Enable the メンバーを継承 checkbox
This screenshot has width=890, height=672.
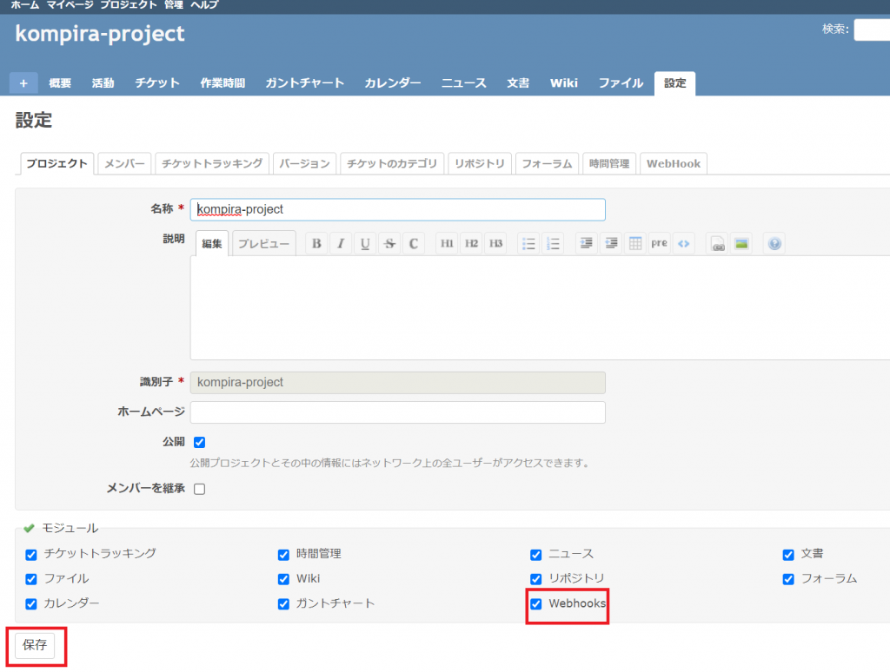click(x=199, y=488)
